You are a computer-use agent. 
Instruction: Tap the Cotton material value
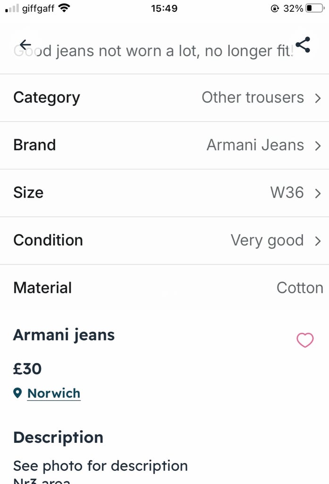click(300, 288)
